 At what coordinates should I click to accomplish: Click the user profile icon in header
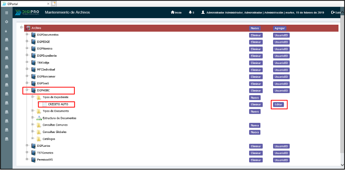(203, 13)
